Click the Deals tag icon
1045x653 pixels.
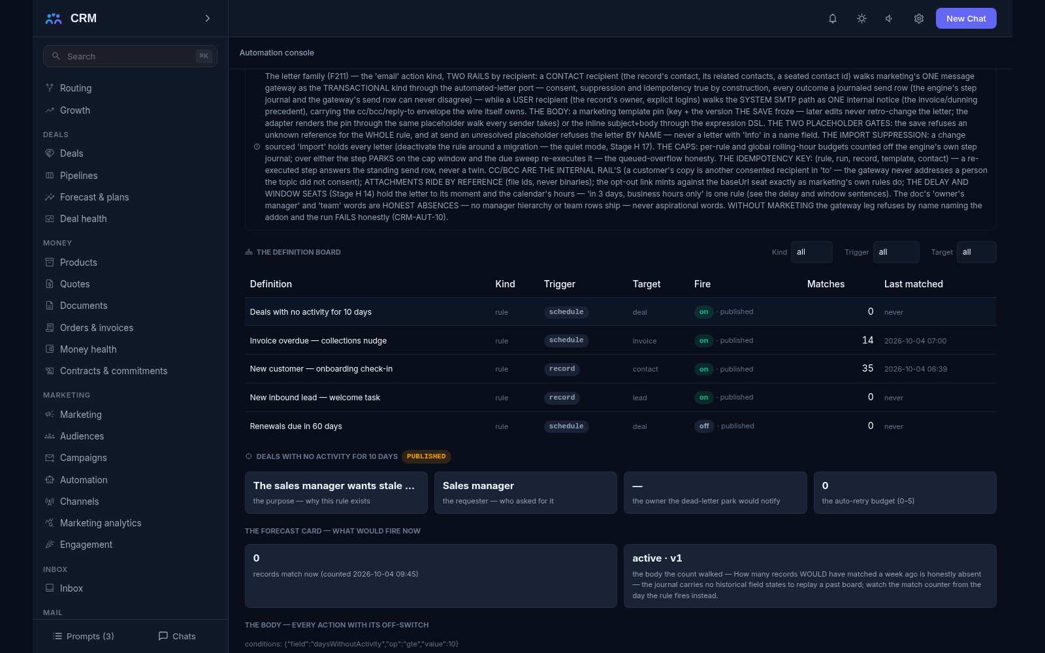pos(50,153)
